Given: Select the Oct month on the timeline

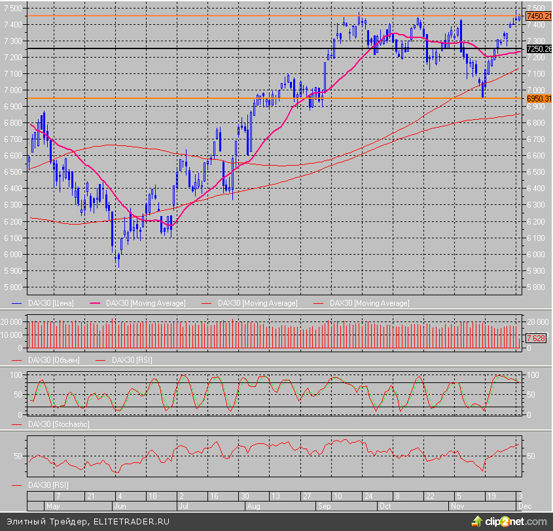Looking at the screenshot, I should click(385, 507).
